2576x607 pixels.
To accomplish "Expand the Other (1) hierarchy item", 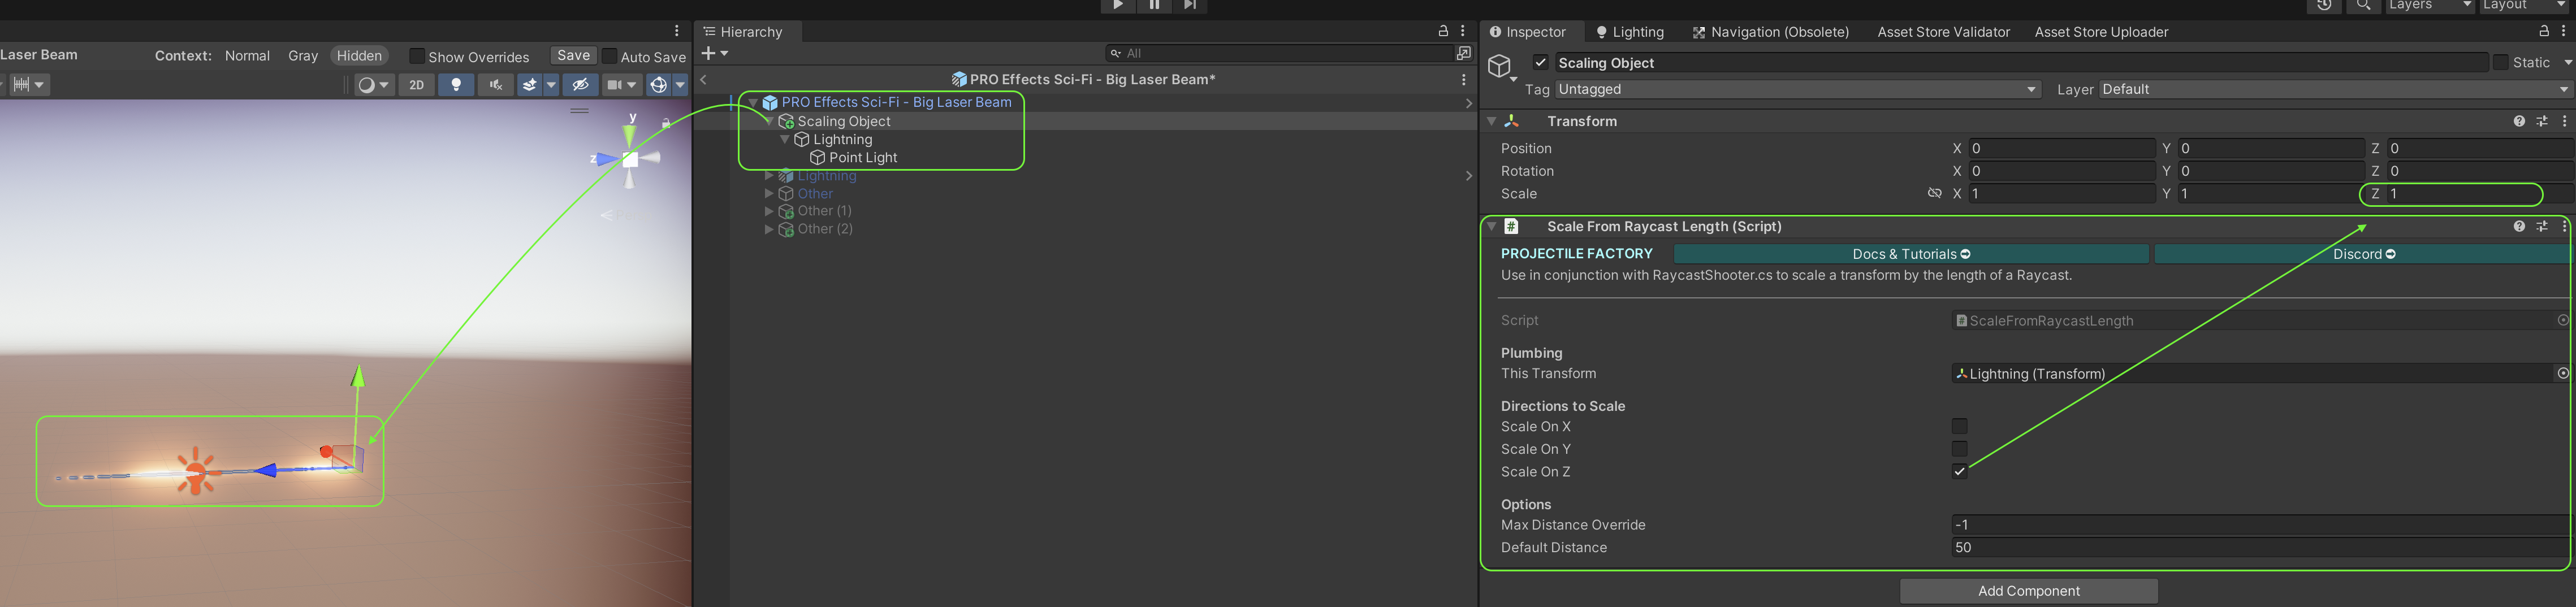I will [769, 211].
